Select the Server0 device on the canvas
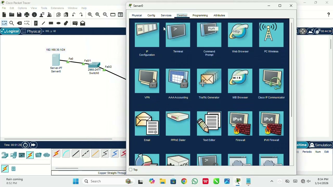 [x=56, y=60]
